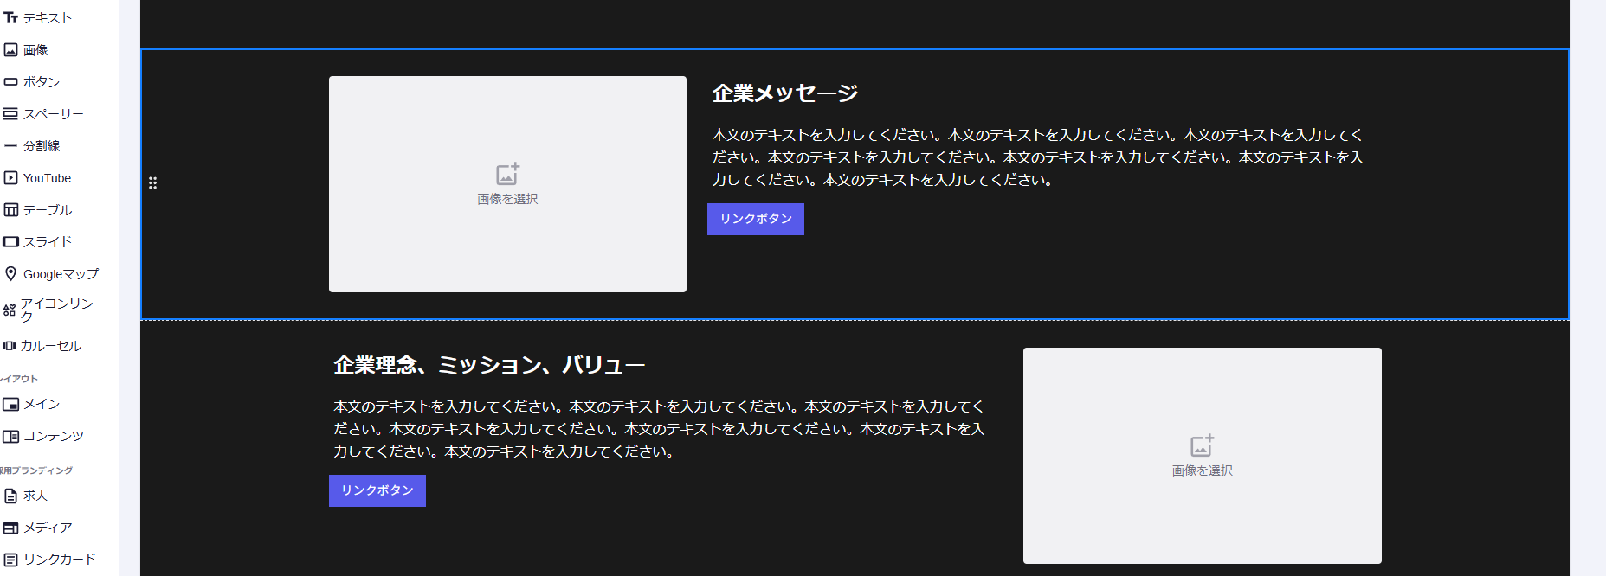Pick the 分割線 divider element
1606x576 pixels.
41,146
